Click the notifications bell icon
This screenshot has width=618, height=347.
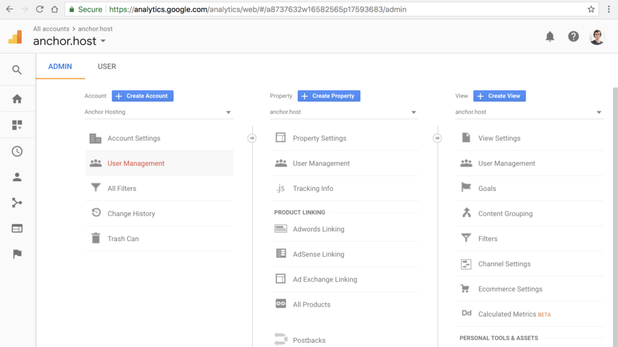point(550,37)
